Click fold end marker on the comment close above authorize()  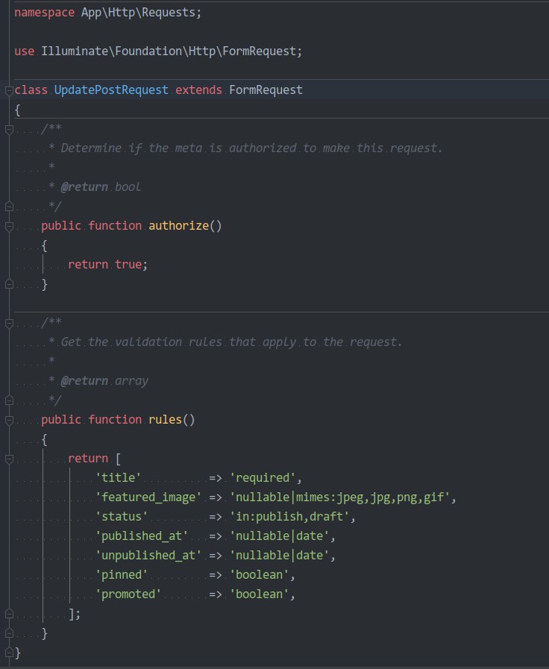click(9, 207)
